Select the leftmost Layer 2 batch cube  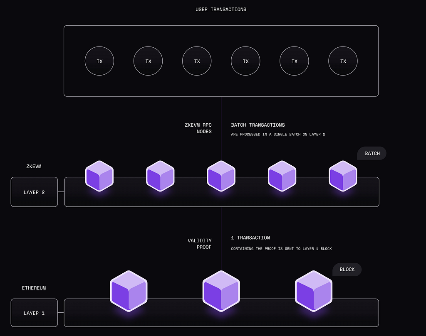99,176
